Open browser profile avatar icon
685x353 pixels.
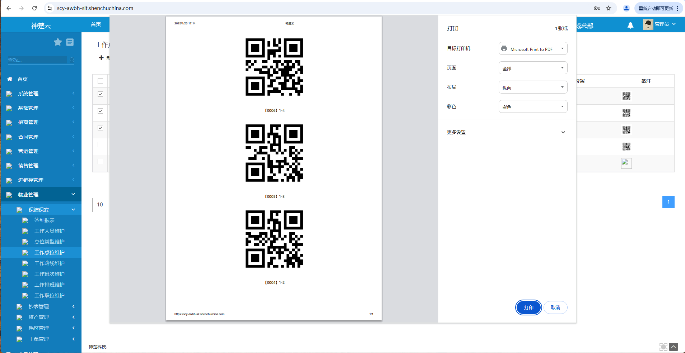point(626,8)
